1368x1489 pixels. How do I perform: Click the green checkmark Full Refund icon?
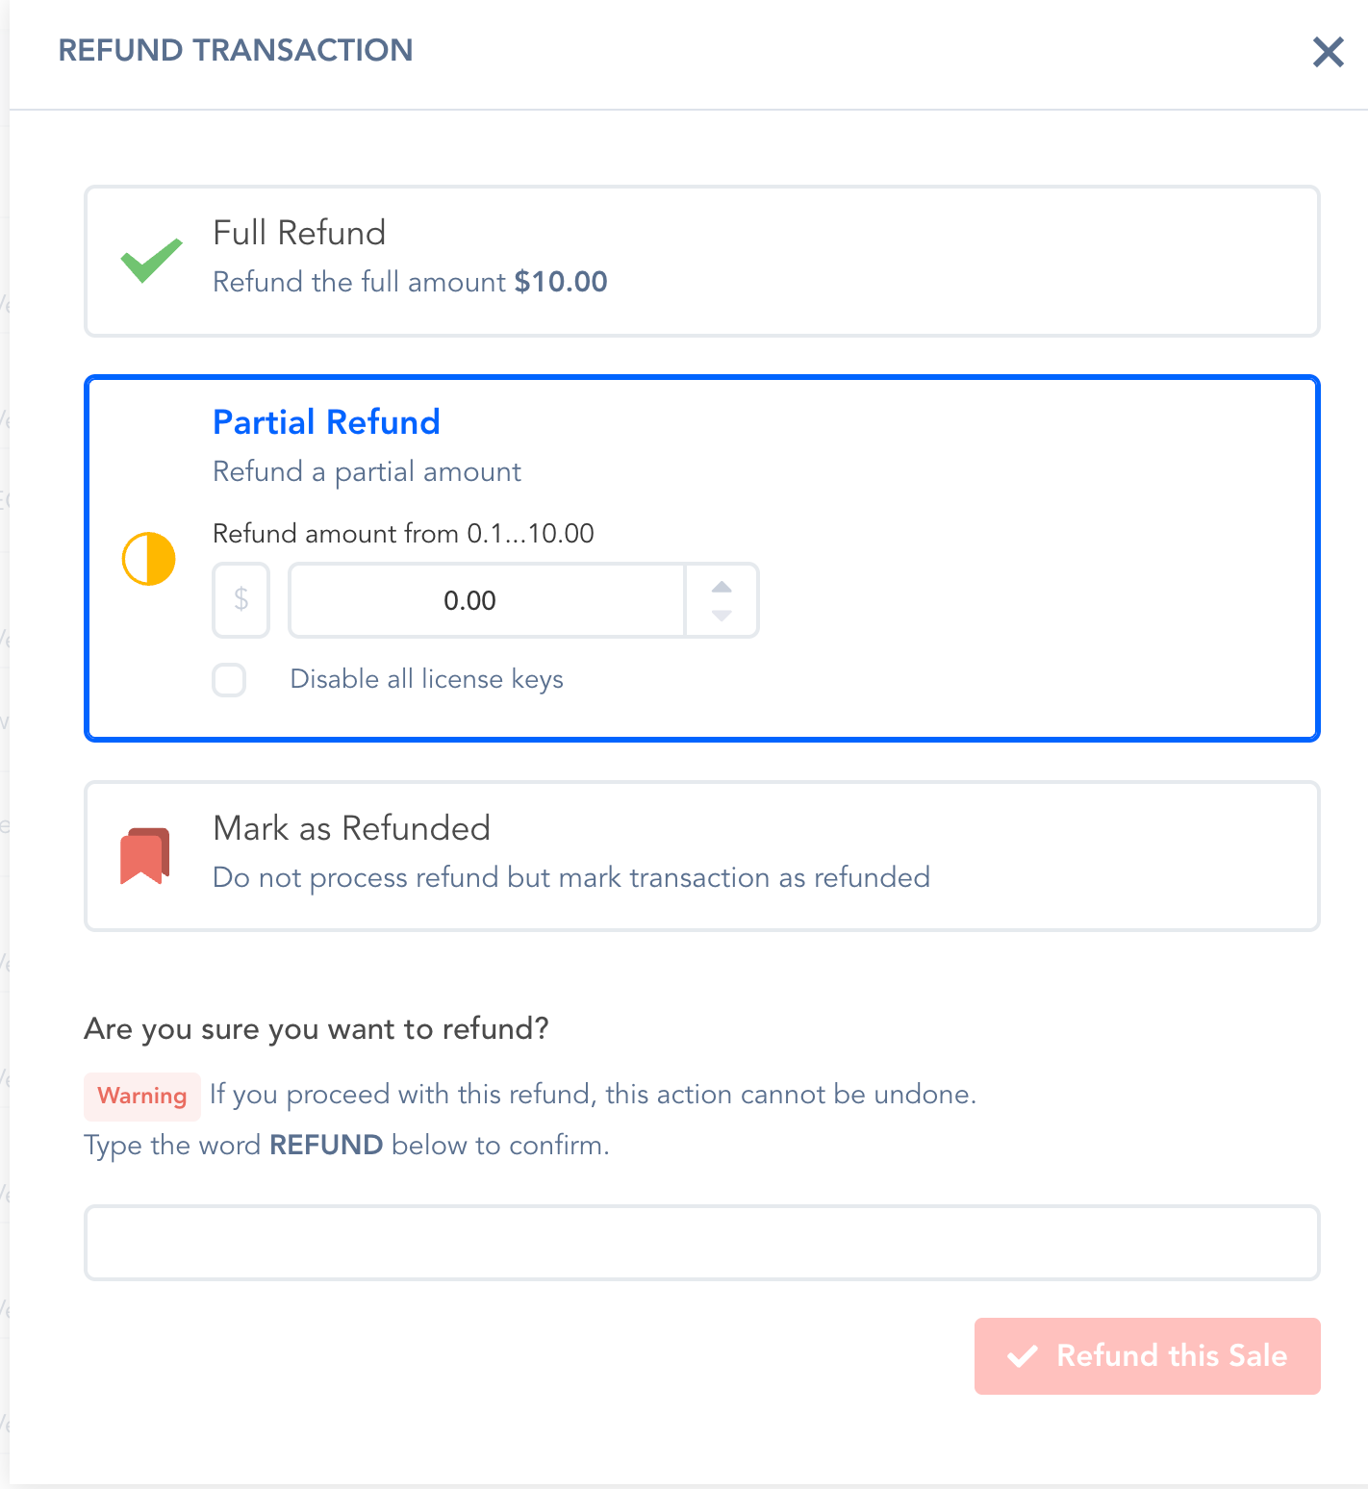(151, 260)
